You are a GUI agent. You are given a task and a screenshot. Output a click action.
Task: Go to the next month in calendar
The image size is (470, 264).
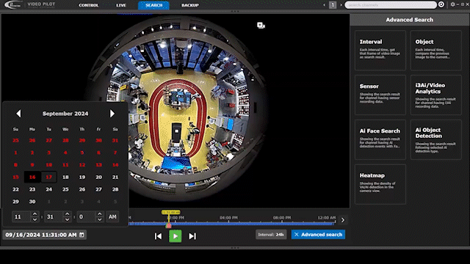(x=112, y=114)
